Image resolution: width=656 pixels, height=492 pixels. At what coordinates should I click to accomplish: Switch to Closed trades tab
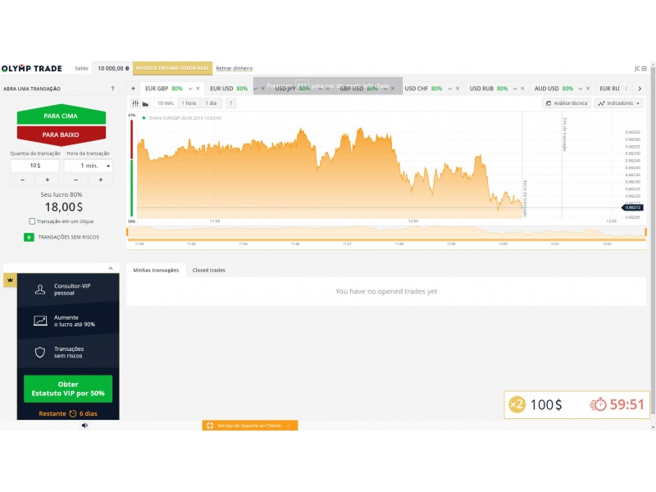point(209,271)
